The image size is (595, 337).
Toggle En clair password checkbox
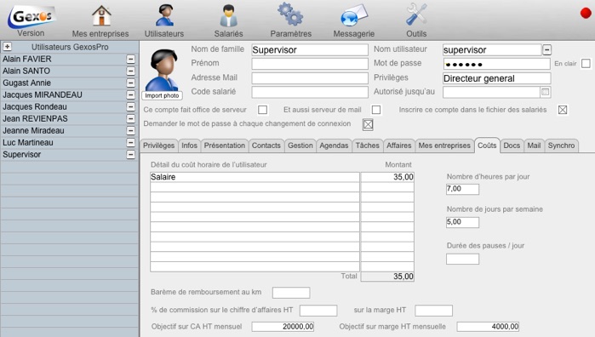click(586, 63)
